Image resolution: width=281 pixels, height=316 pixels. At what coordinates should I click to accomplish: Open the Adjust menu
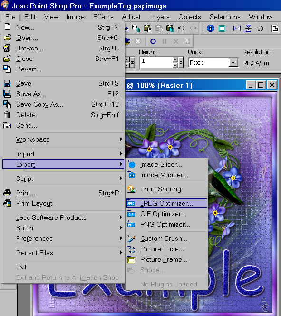131,17
